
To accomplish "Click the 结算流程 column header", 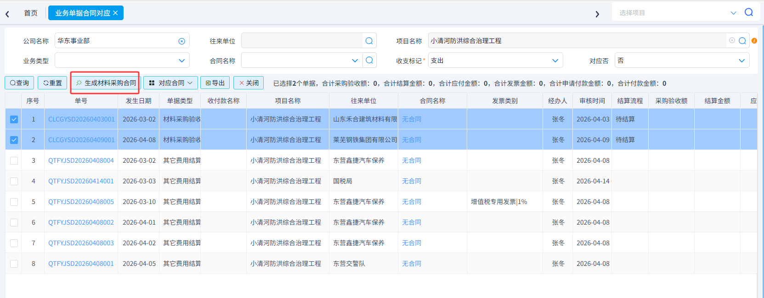I will click(630, 101).
